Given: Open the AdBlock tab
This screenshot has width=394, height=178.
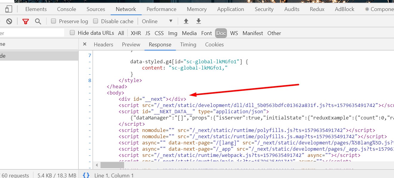Looking at the screenshot, I should click(344, 9).
